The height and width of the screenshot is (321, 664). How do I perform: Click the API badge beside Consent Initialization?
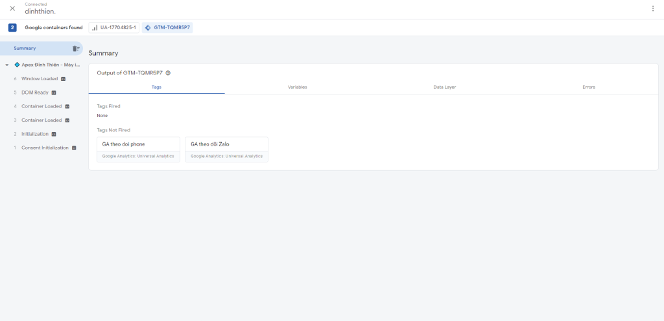coord(74,148)
